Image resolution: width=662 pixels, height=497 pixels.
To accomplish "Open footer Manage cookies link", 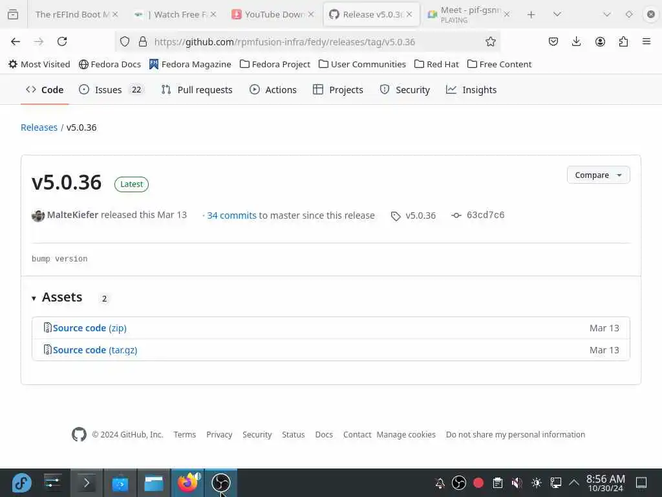I will 406,434.
